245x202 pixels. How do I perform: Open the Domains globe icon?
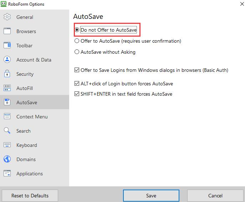7,159
